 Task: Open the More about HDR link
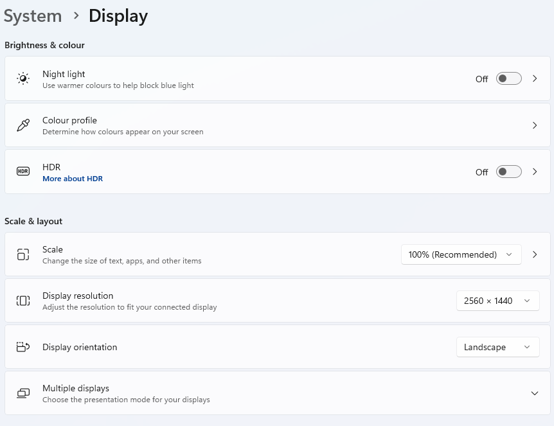click(73, 179)
